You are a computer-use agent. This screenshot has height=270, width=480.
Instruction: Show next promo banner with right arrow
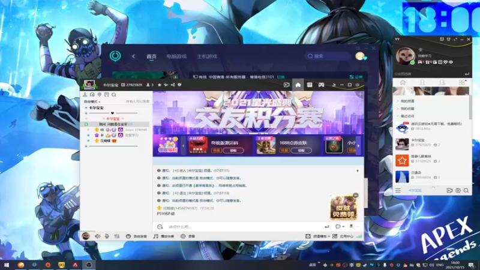click(x=358, y=146)
